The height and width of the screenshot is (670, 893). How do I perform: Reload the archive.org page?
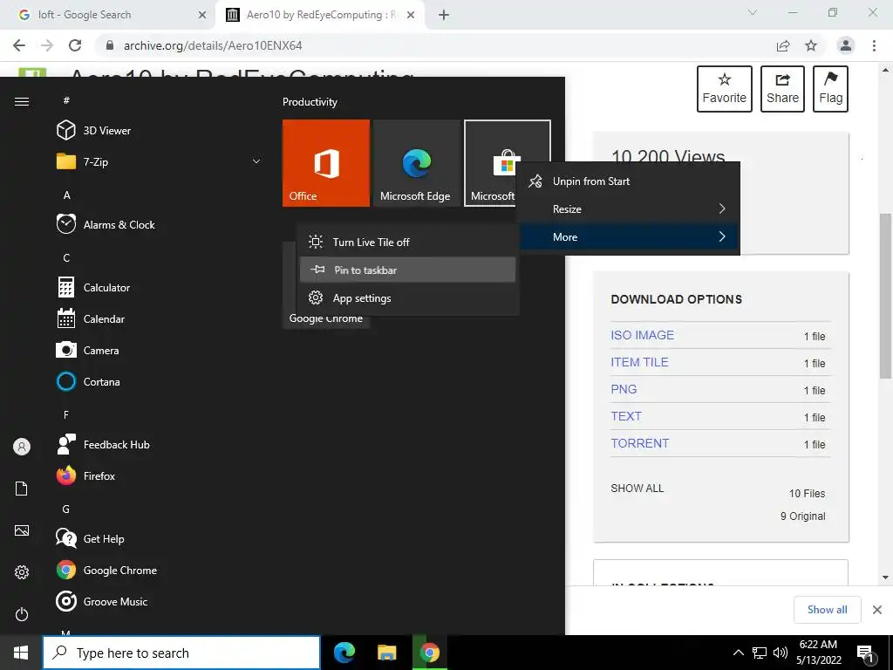coord(75,45)
